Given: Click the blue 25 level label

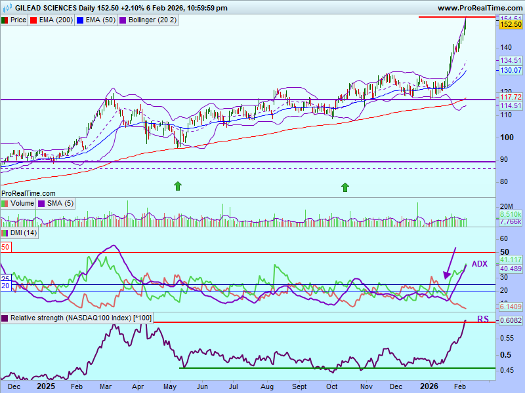Looking at the screenshot, I should tap(5, 278).
